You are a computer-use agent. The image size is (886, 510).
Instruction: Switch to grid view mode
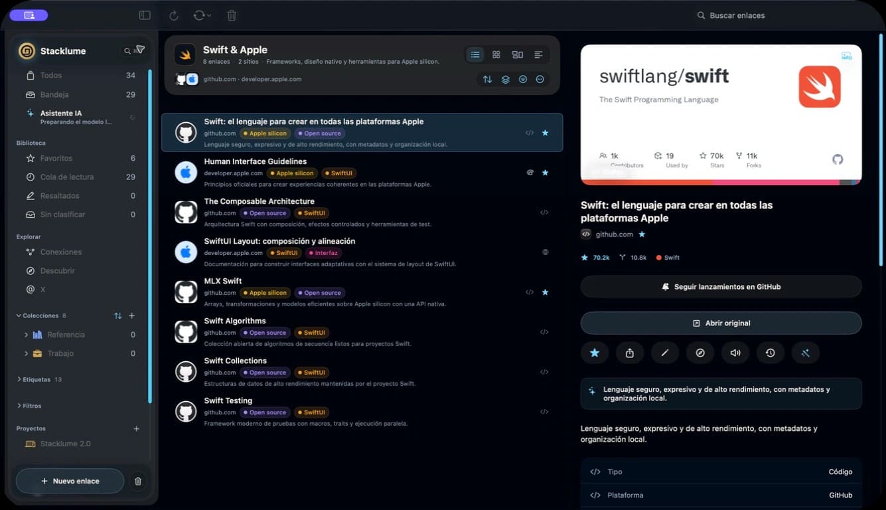pos(496,54)
